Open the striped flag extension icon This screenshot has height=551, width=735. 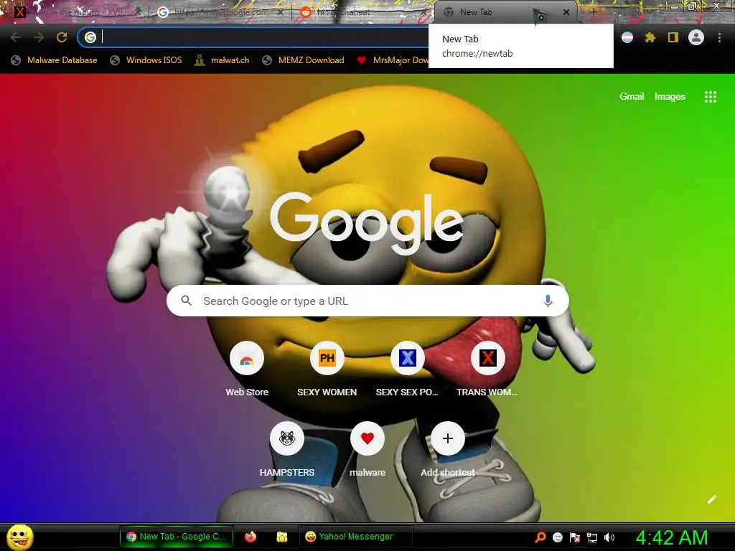click(627, 37)
